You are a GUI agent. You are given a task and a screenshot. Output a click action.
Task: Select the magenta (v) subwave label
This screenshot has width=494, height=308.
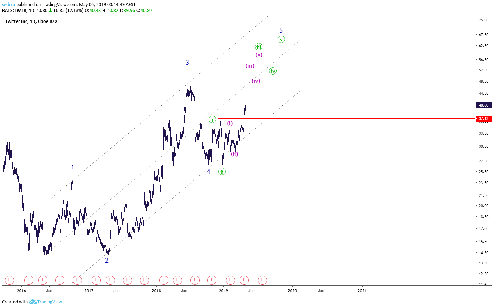pyautogui.click(x=259, y=55)
